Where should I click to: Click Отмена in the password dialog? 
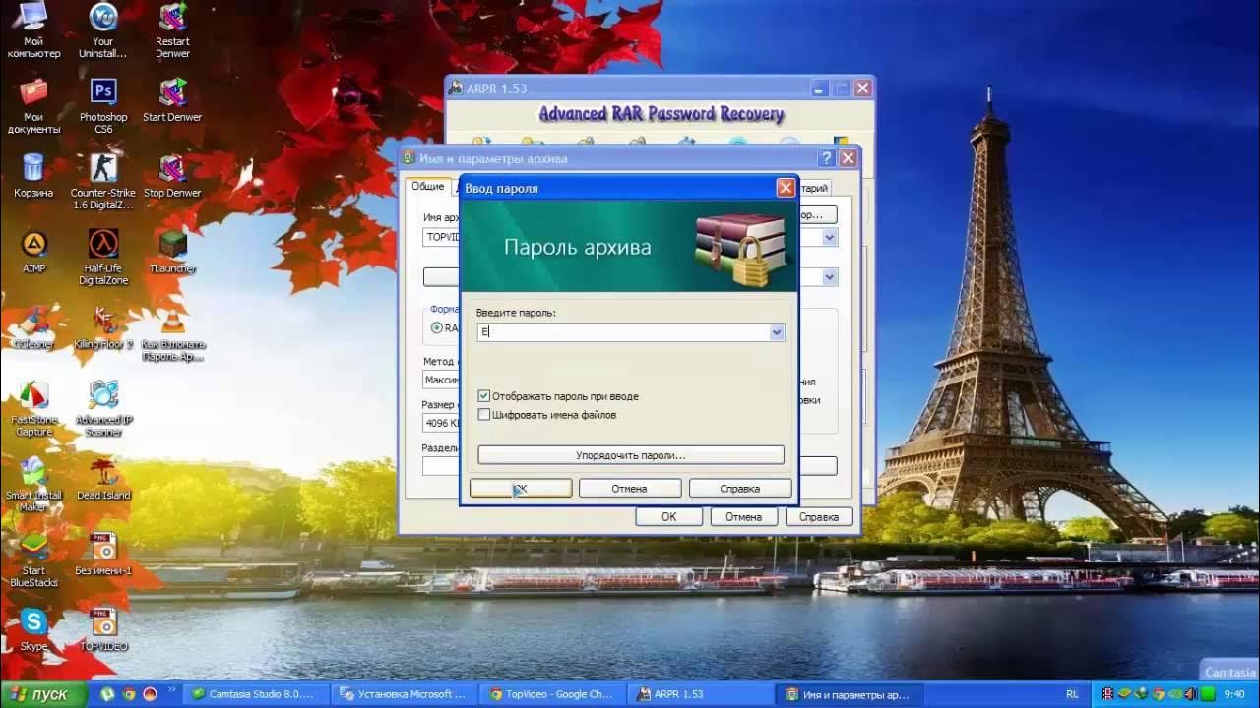pyautogui.click(x=630, y=488)
